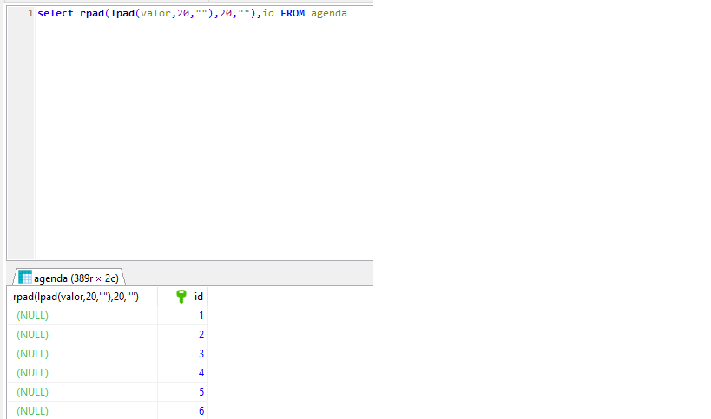Screen dimensions: 711x419
Task: Select the (NULL) cell in row id 4
Action: coord(33,373)
